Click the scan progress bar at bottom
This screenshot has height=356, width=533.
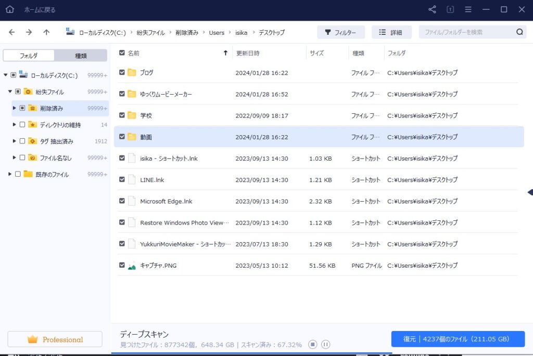(251, 353)
